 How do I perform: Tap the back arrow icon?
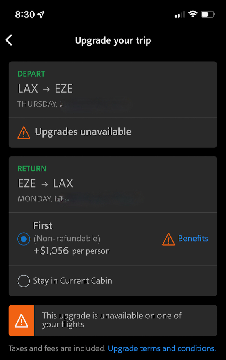tap(9, 40)
